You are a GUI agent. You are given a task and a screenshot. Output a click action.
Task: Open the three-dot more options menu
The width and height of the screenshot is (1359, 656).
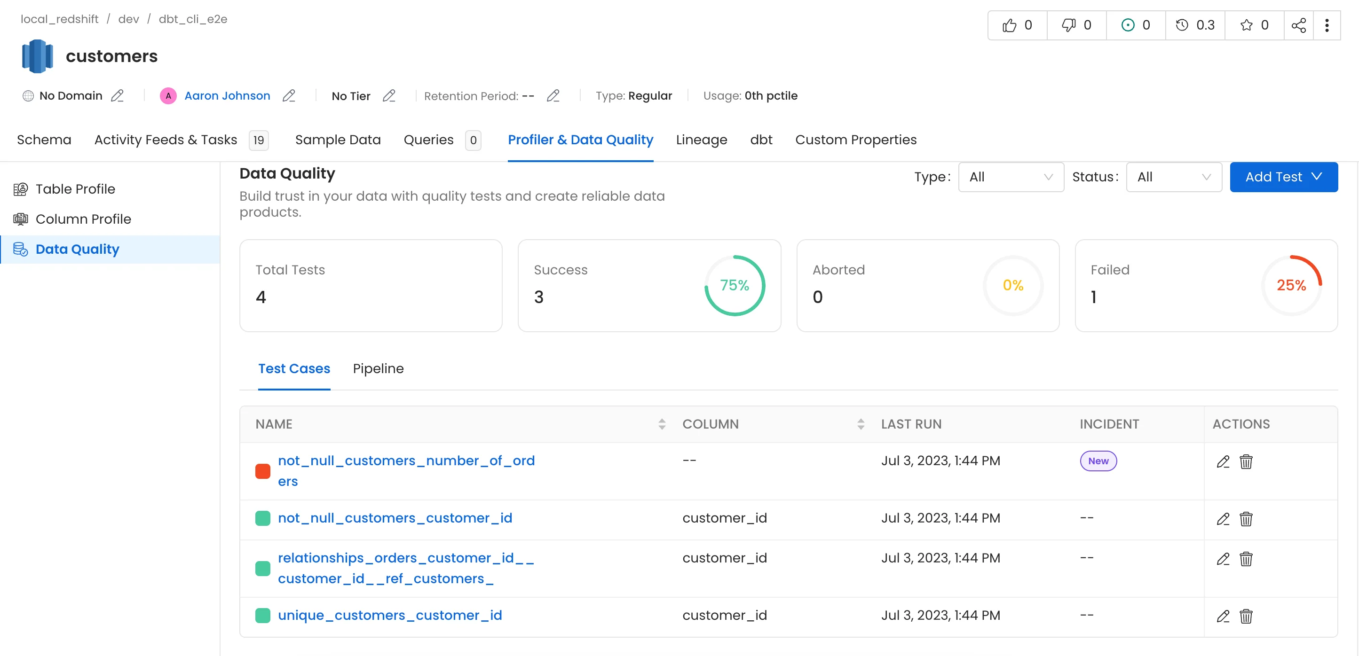pos(1327,25)
